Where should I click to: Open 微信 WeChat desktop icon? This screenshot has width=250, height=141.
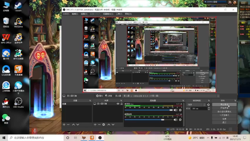6,119
